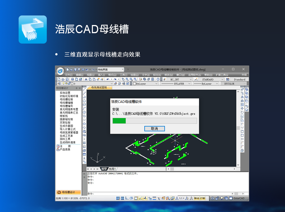Open the 文件(F) menu

tap(69, 75)
